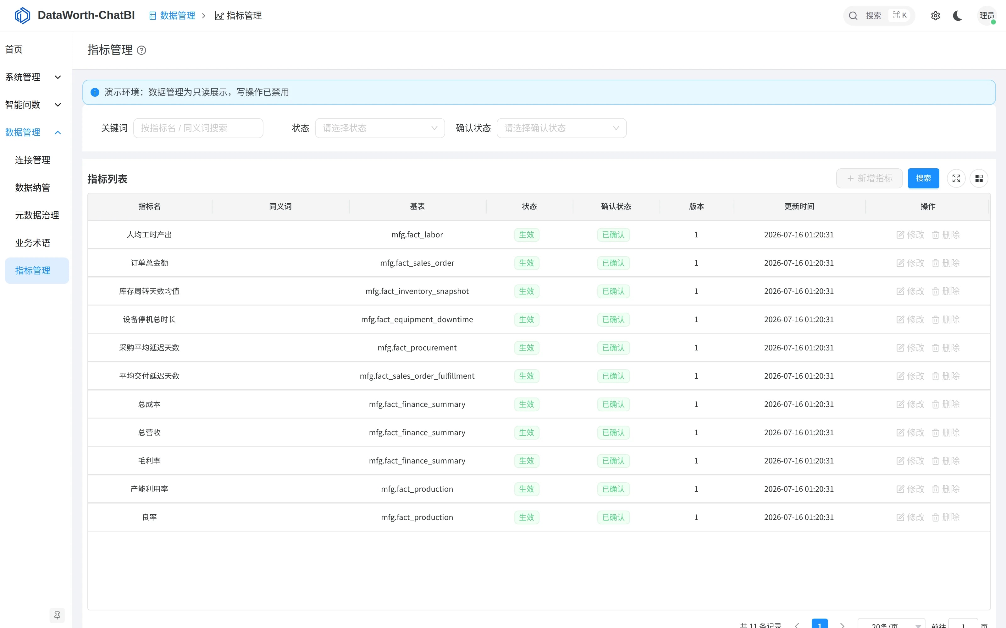
Task: Click the DataWorth-ChatBI logo icon
Action: 22,15
